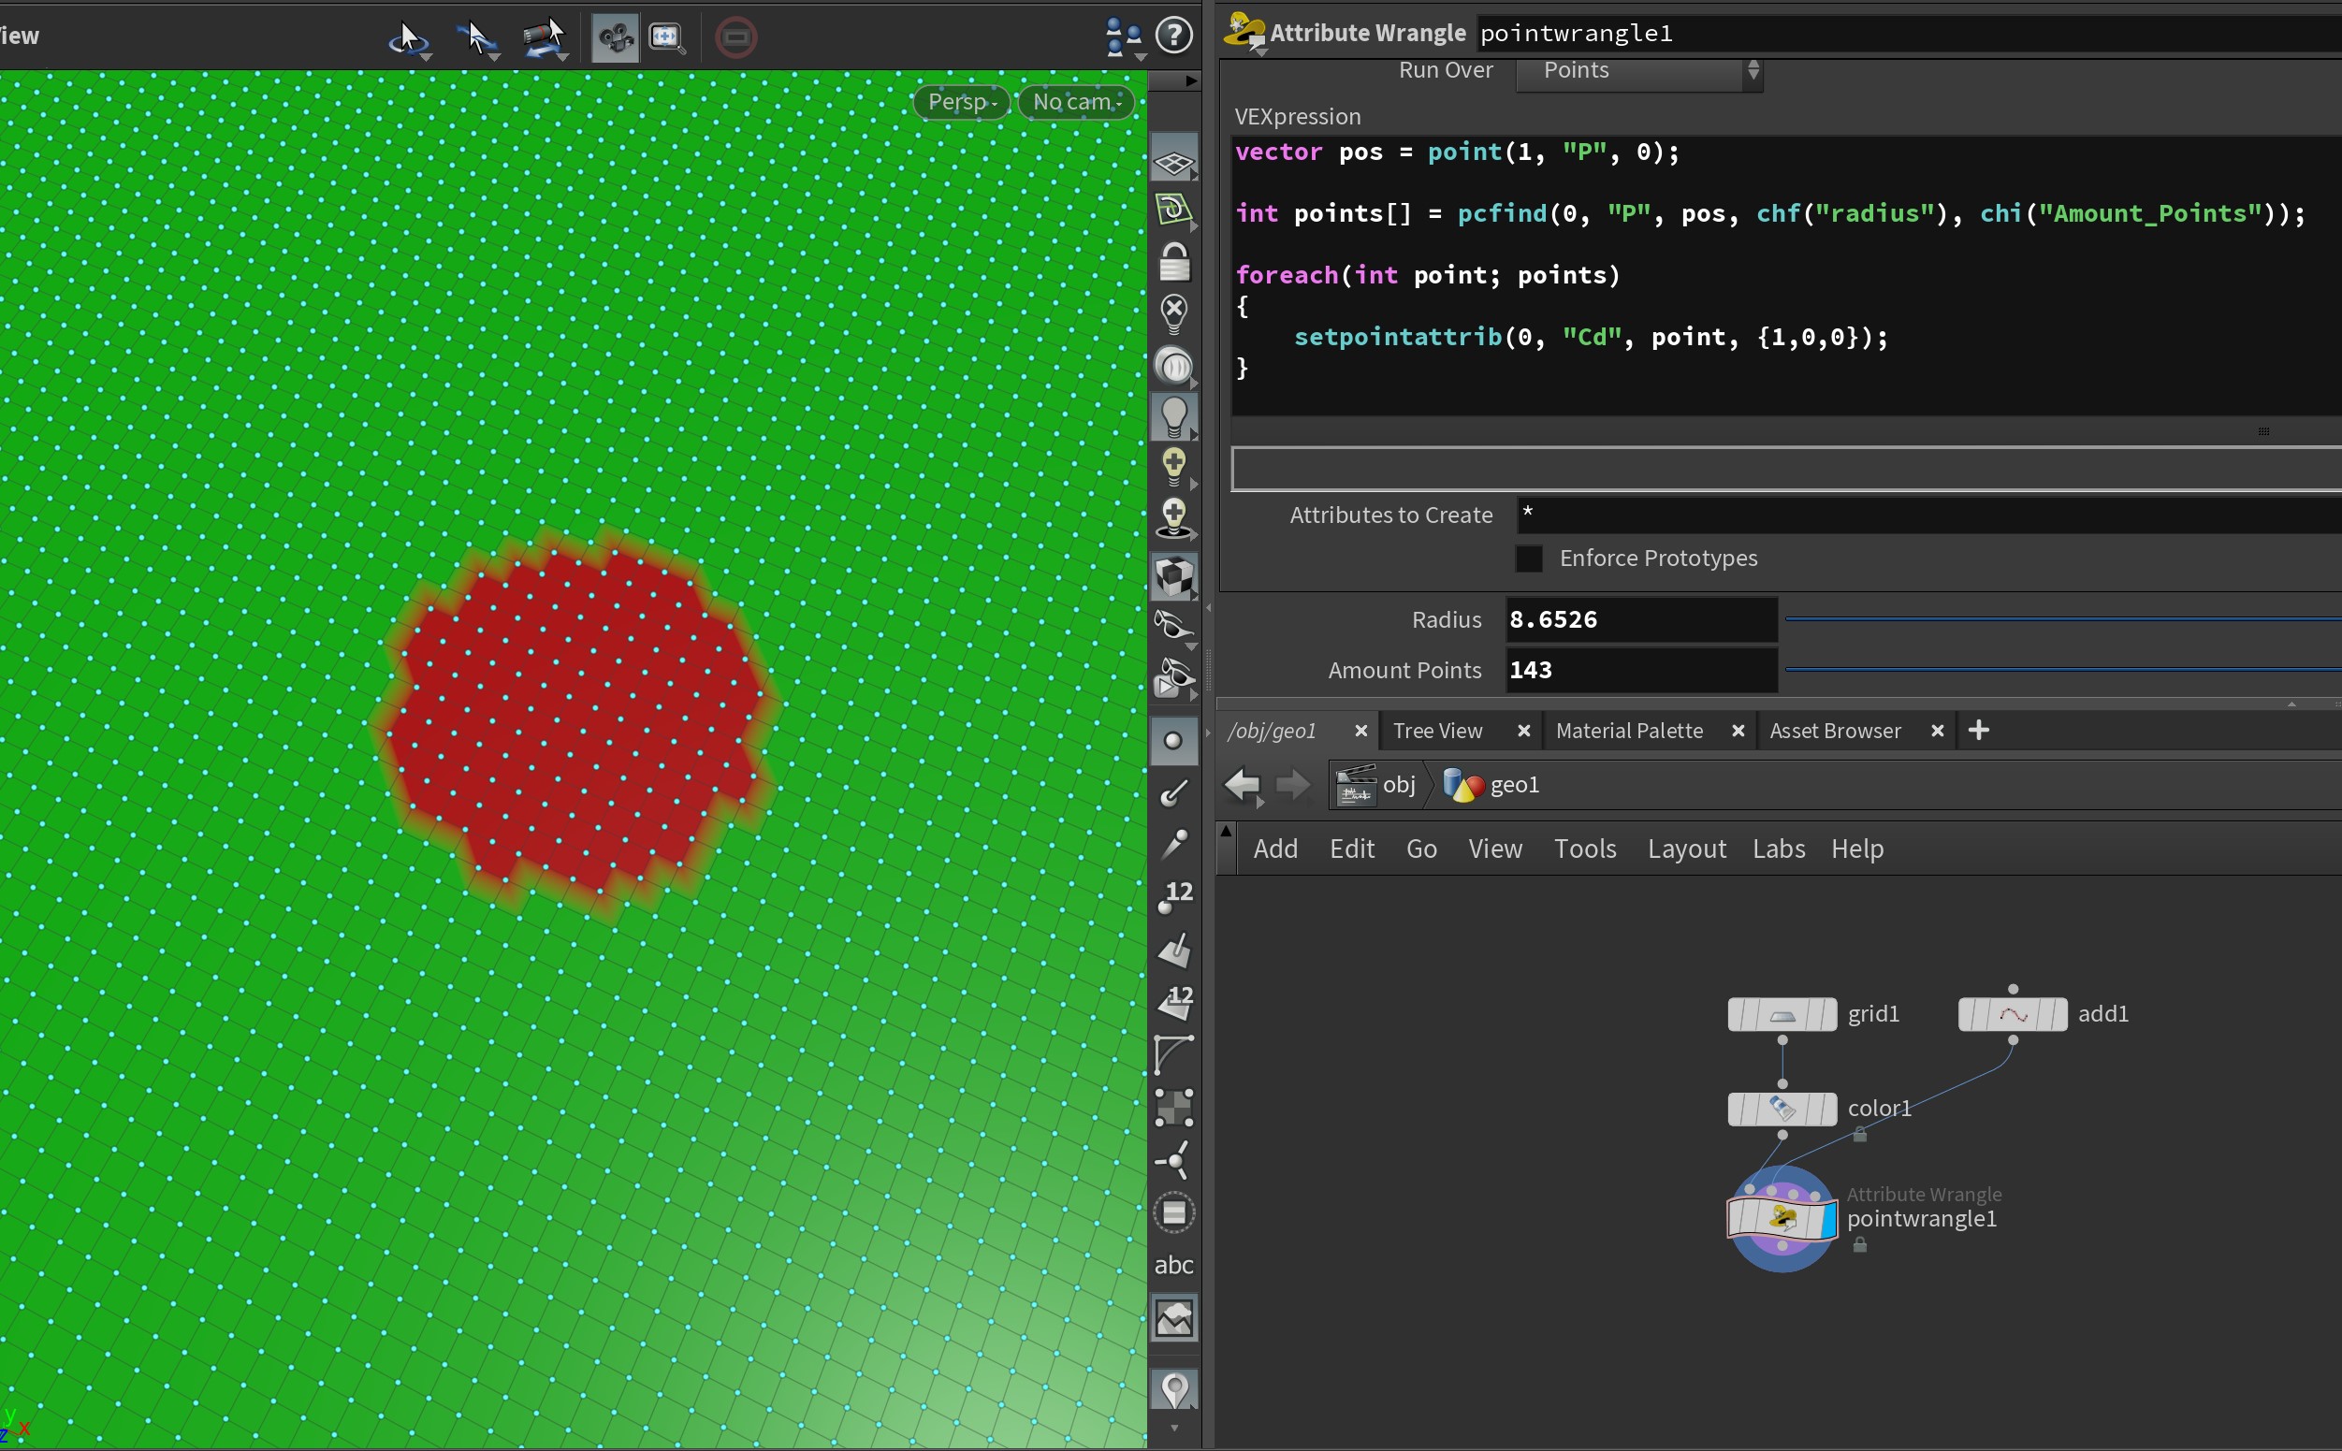Viewport: 2342px width, 1451px height.
Task: Click the red render region stop icon
Action: [x=736, y=37]
